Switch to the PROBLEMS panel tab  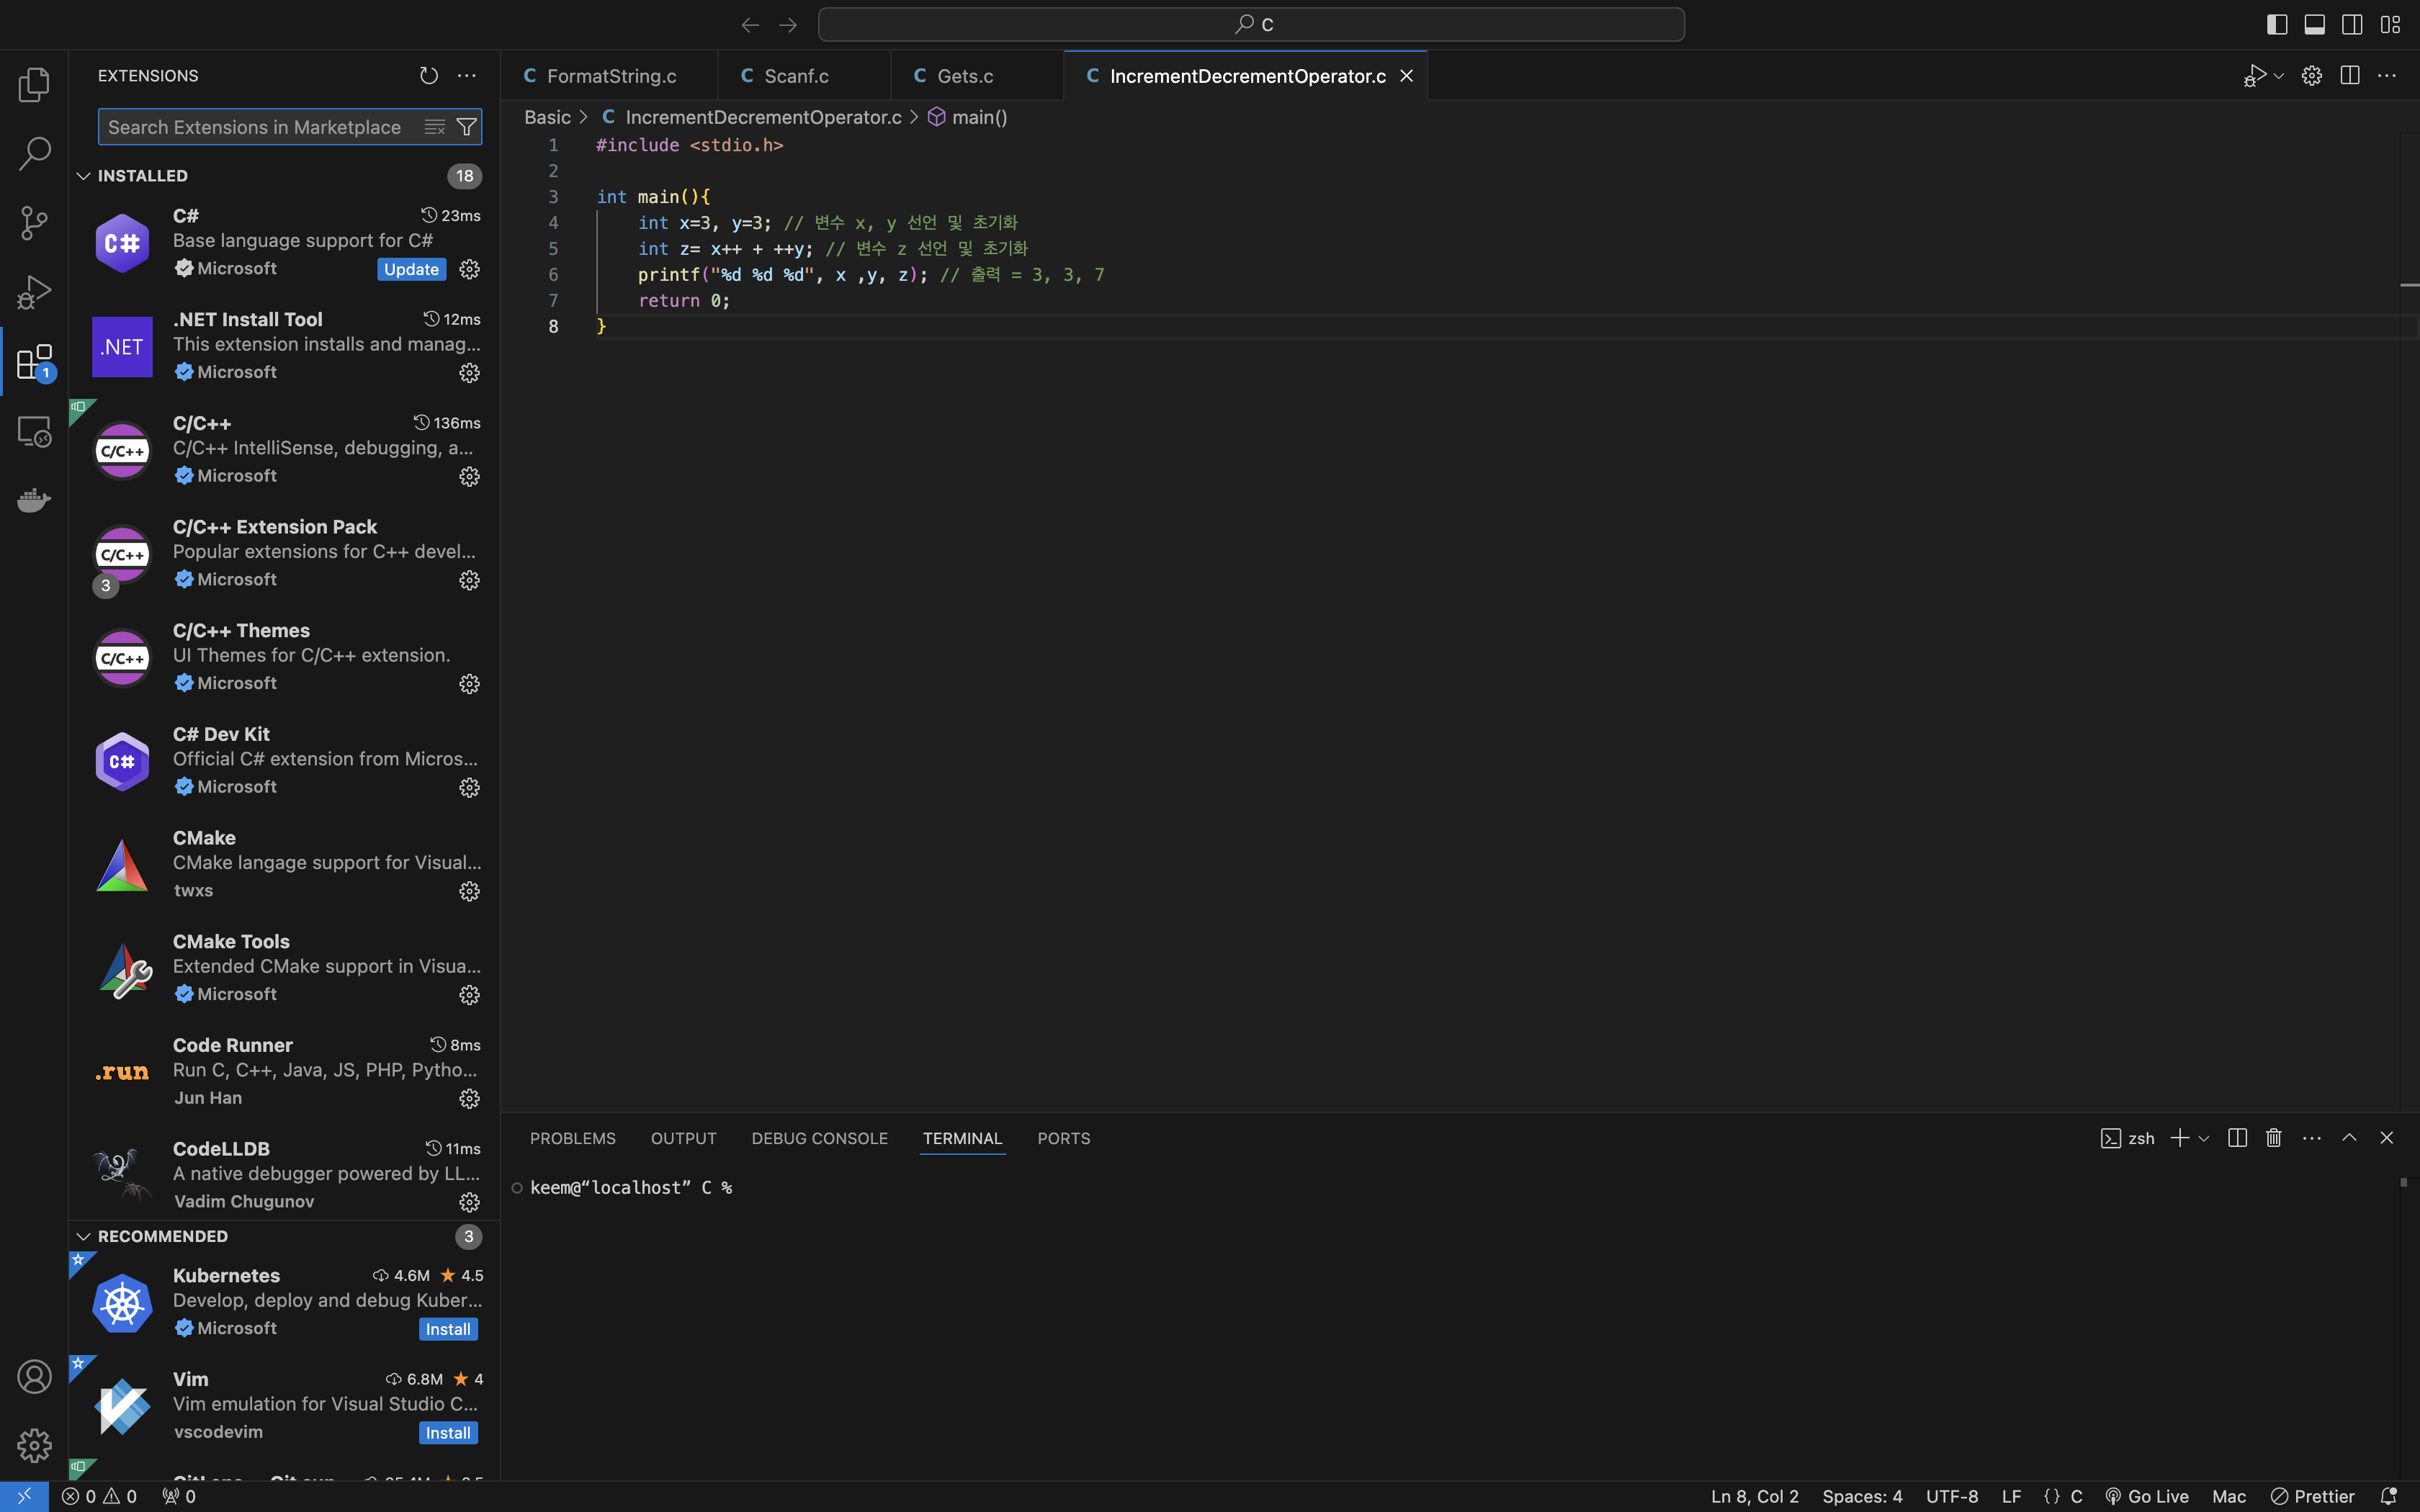pos(572,1138)
